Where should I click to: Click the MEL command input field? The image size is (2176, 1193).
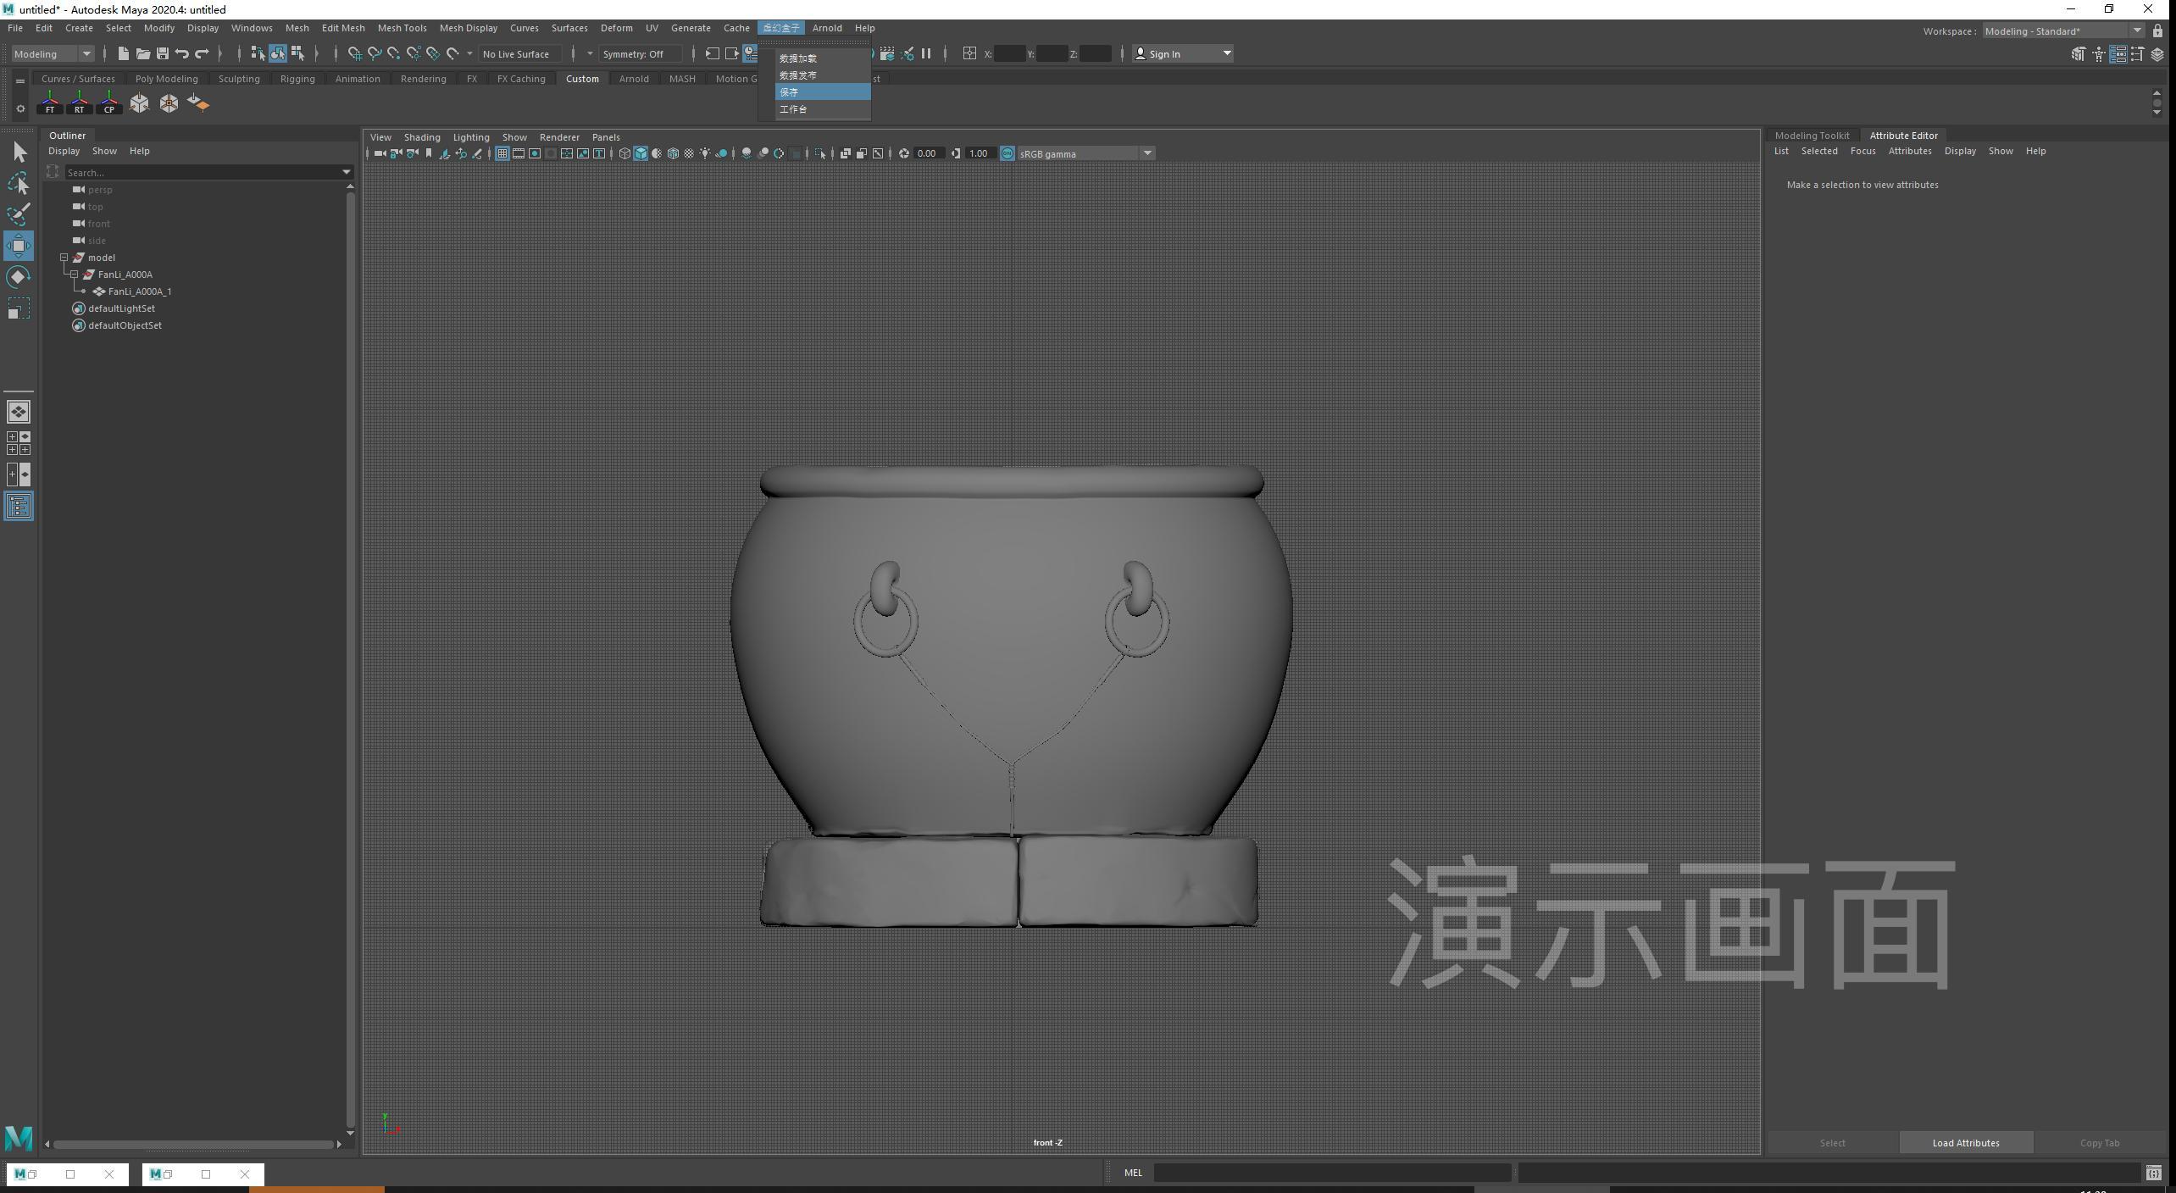click(x=1332, y=1173)
